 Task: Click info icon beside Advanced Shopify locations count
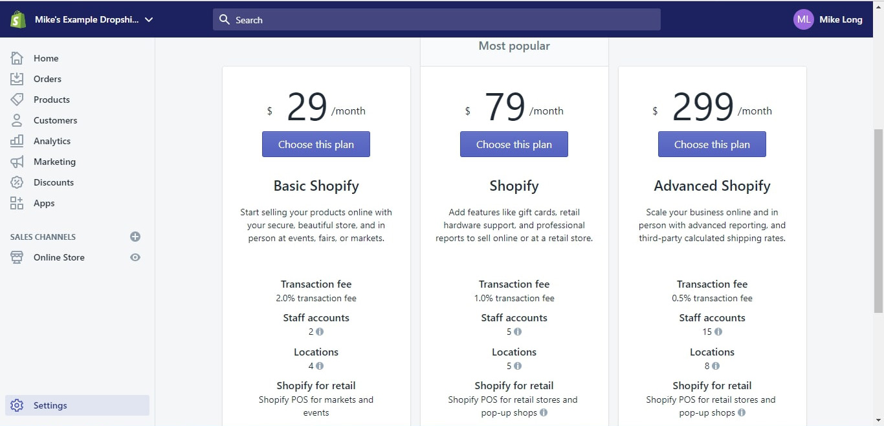click(716, 366)
